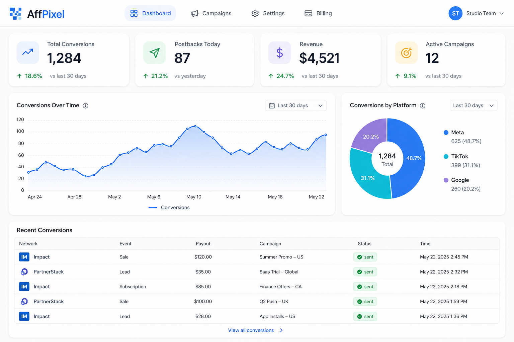Click the Google purple legend dot
This screenshot has height=342, width=514.
[446, 180]
